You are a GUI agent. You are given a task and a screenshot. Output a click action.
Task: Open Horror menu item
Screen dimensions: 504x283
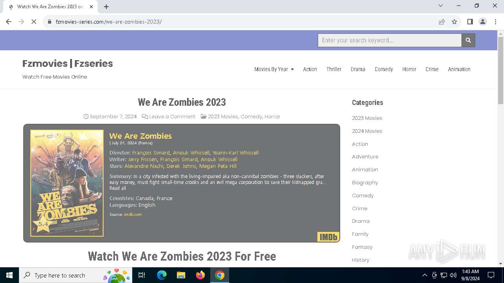point(409,69)
